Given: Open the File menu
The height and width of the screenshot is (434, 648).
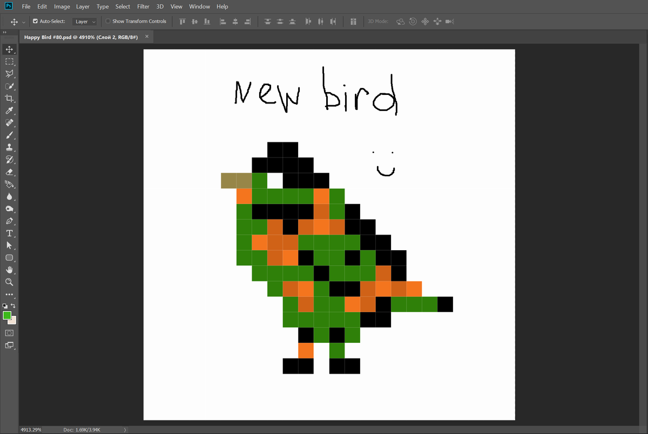Looking at the screenshot, I should [26, 6].
